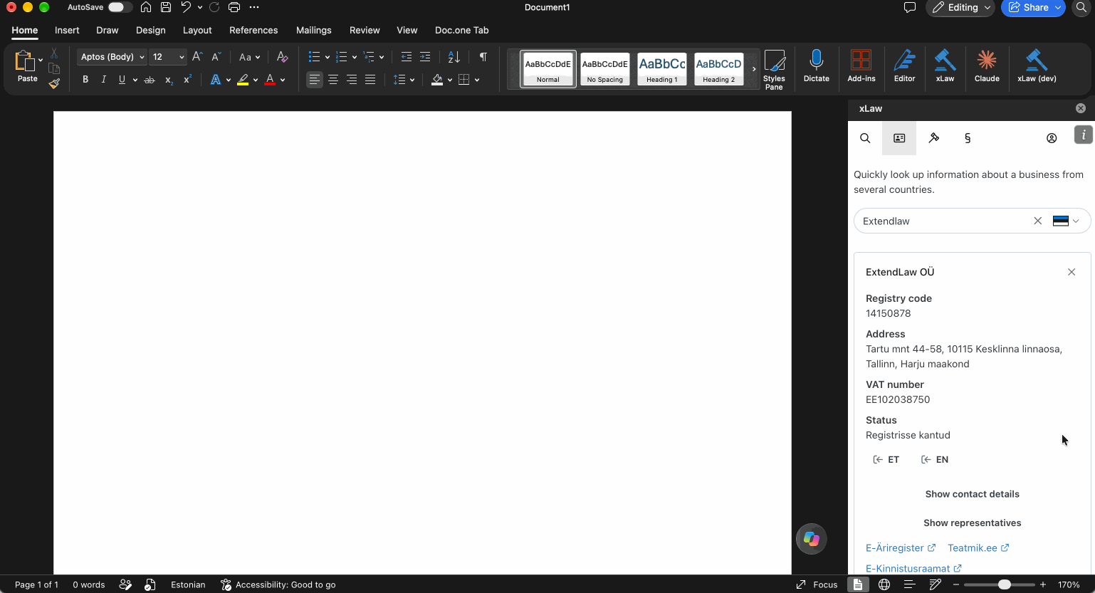The image size is (1095, 593).
Task: Open the country flag selector dropdown
Action: click(1066, 221)
